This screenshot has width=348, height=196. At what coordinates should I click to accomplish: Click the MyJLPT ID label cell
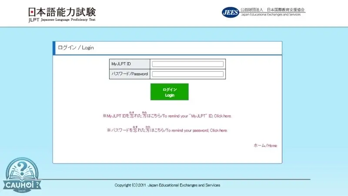130,64
